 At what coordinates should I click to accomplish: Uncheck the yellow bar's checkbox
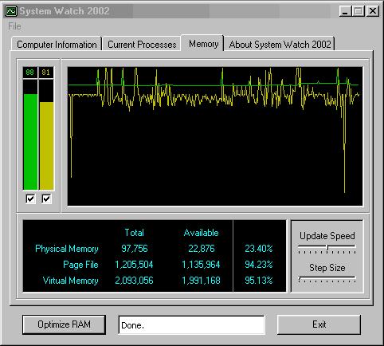pos(46,199)
